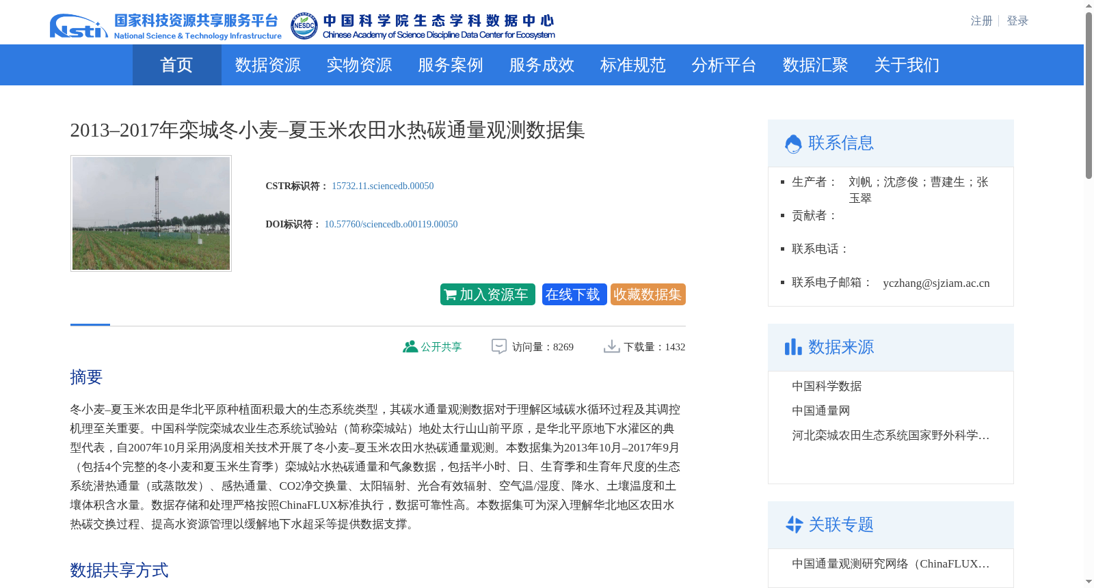This screenshot has height=588, width=1094.
Task: Click the 公开共享 people icon
Action: (410, 346)
